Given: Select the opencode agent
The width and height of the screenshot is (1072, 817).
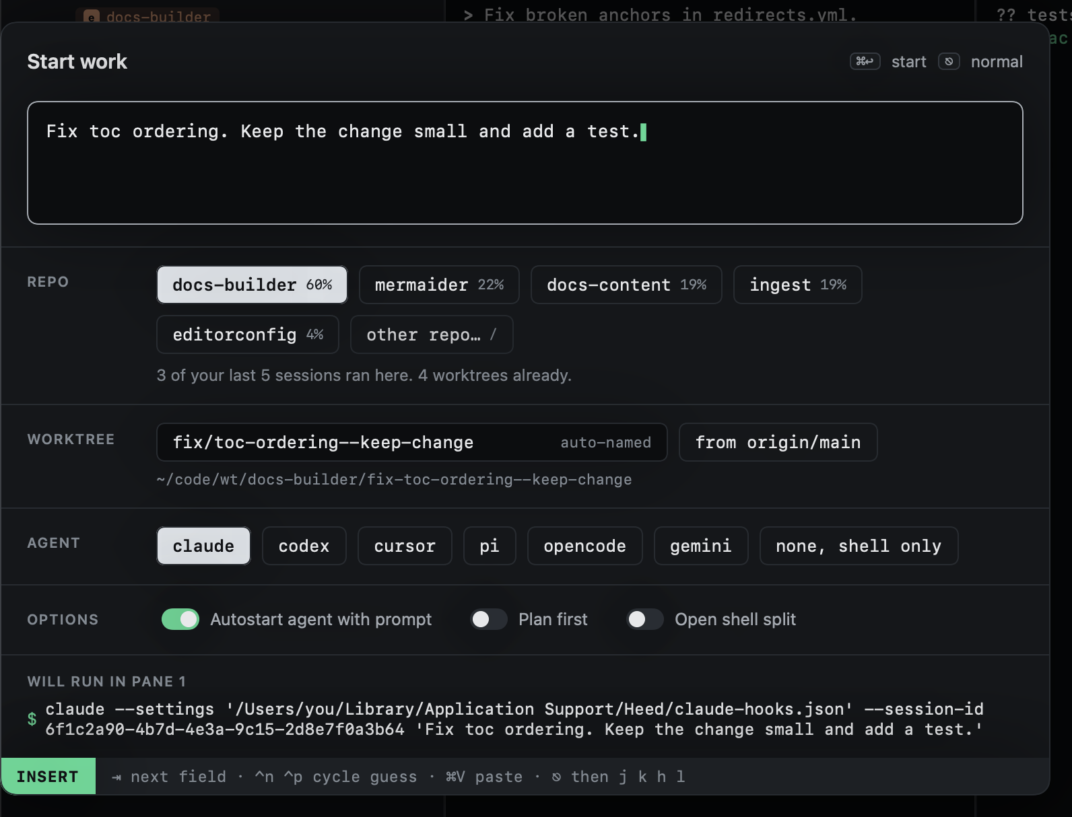Looking at the screenshot, I should point(584,546).
